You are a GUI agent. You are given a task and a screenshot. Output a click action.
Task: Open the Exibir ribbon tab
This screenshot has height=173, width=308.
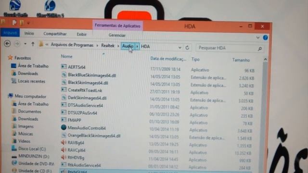[x=81, y=34]
